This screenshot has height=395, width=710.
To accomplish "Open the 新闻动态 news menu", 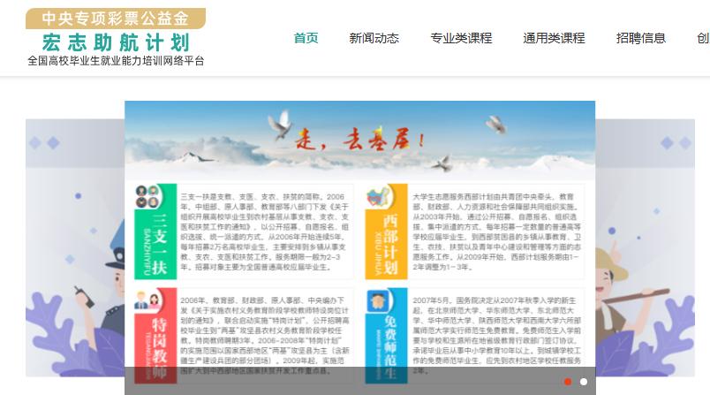I will coord(374,38).
